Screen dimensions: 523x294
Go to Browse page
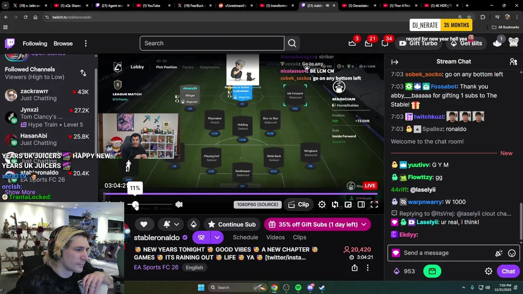[x=63, y=43]
